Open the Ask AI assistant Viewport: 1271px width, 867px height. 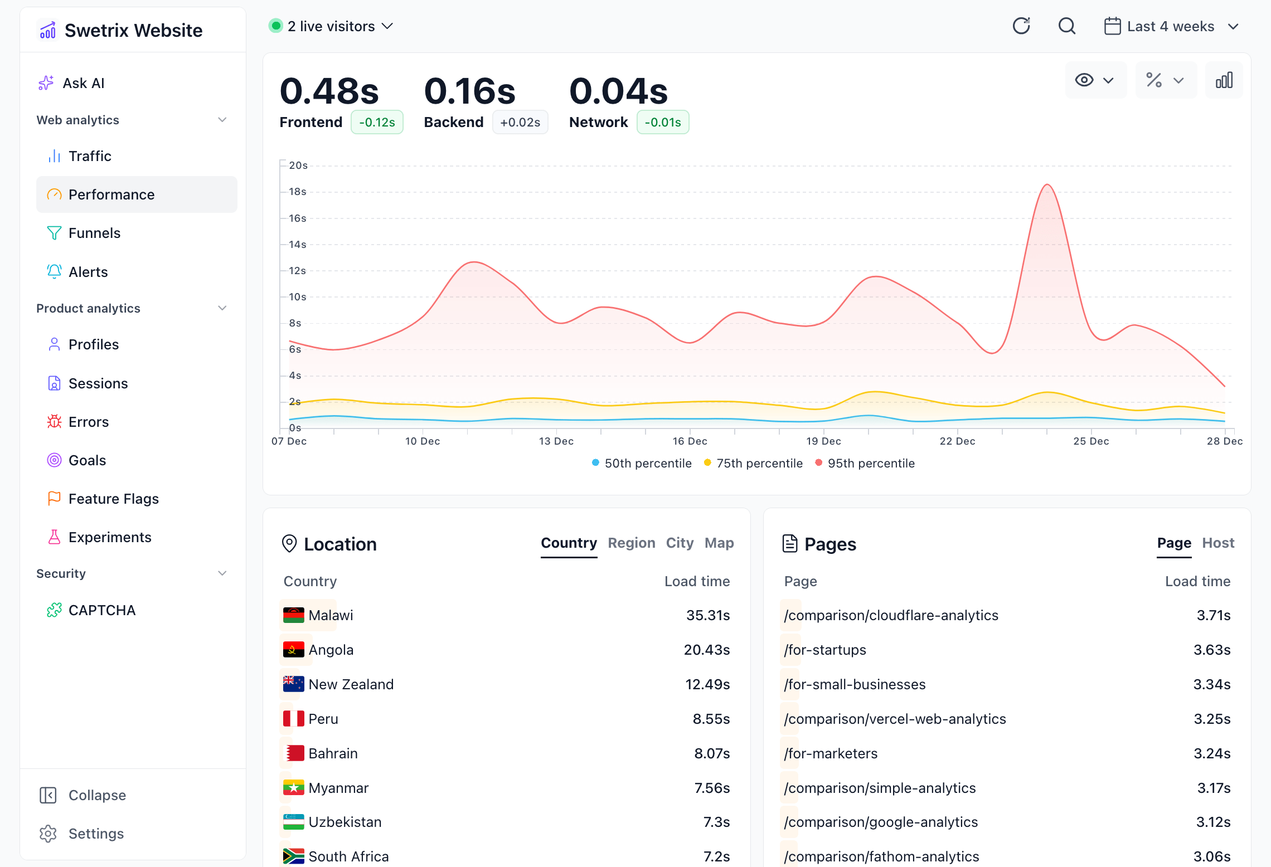pyautogui.click(x=83, y=82)
